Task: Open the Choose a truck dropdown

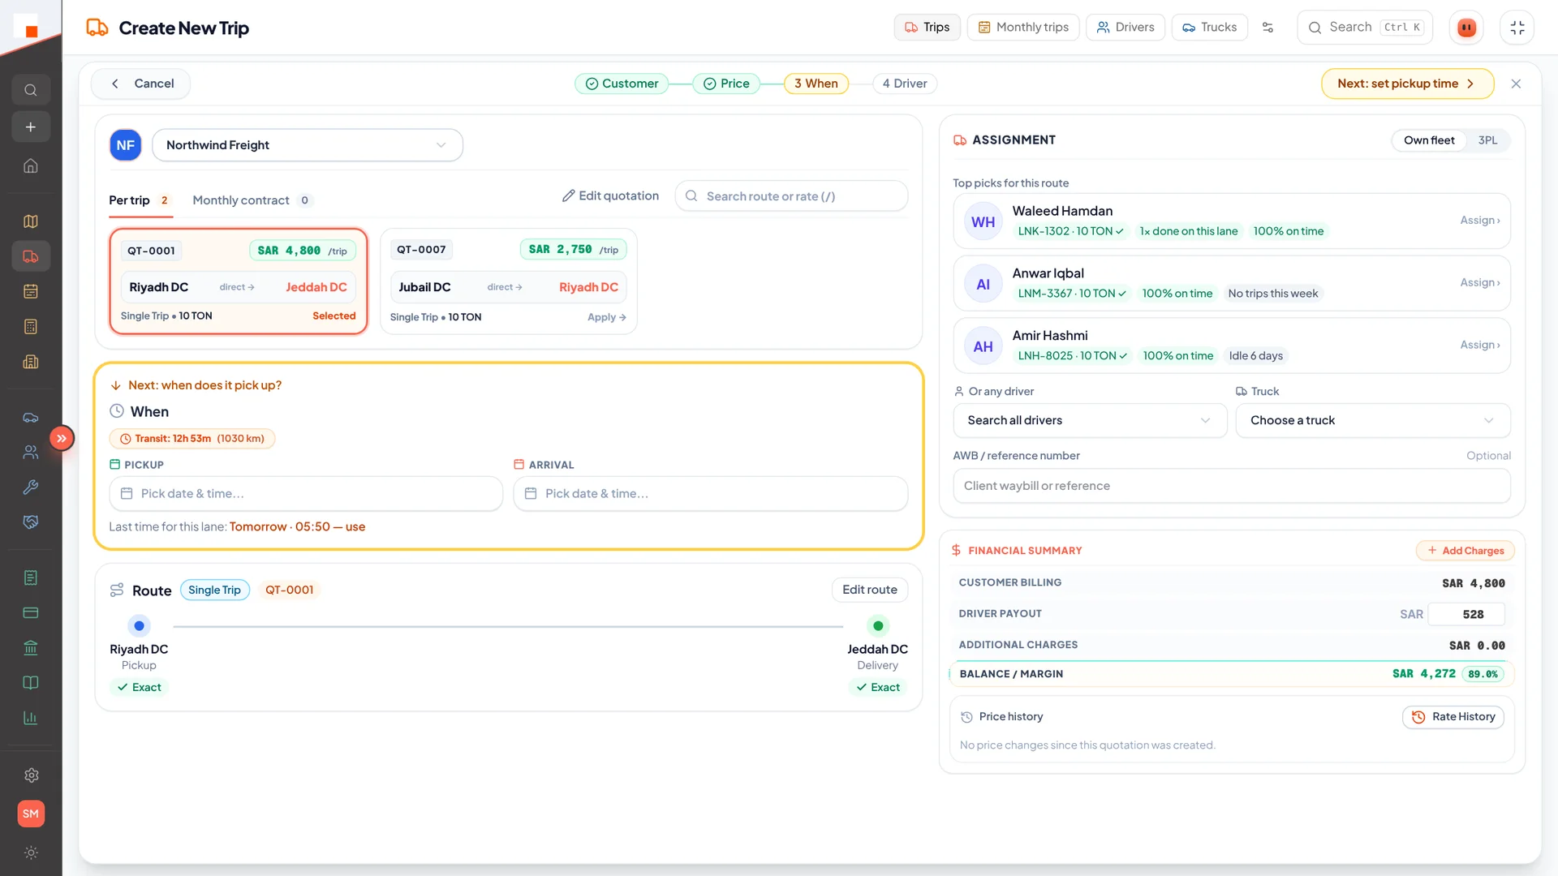Action: click(1372, 420)
